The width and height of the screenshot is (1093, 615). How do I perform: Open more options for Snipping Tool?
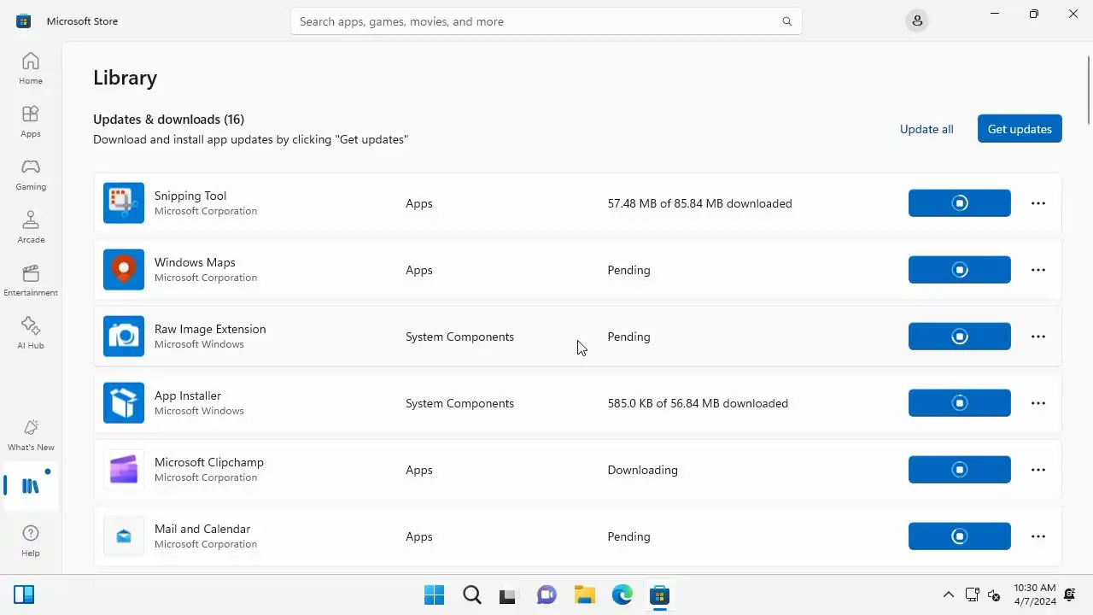tap(1038, 203)
